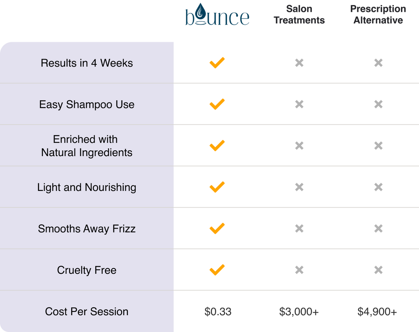Viewport: 419px width, 332px height.
Task: Click orange checkmark for Cruelty Free
Action: click(x=217, y=270)
